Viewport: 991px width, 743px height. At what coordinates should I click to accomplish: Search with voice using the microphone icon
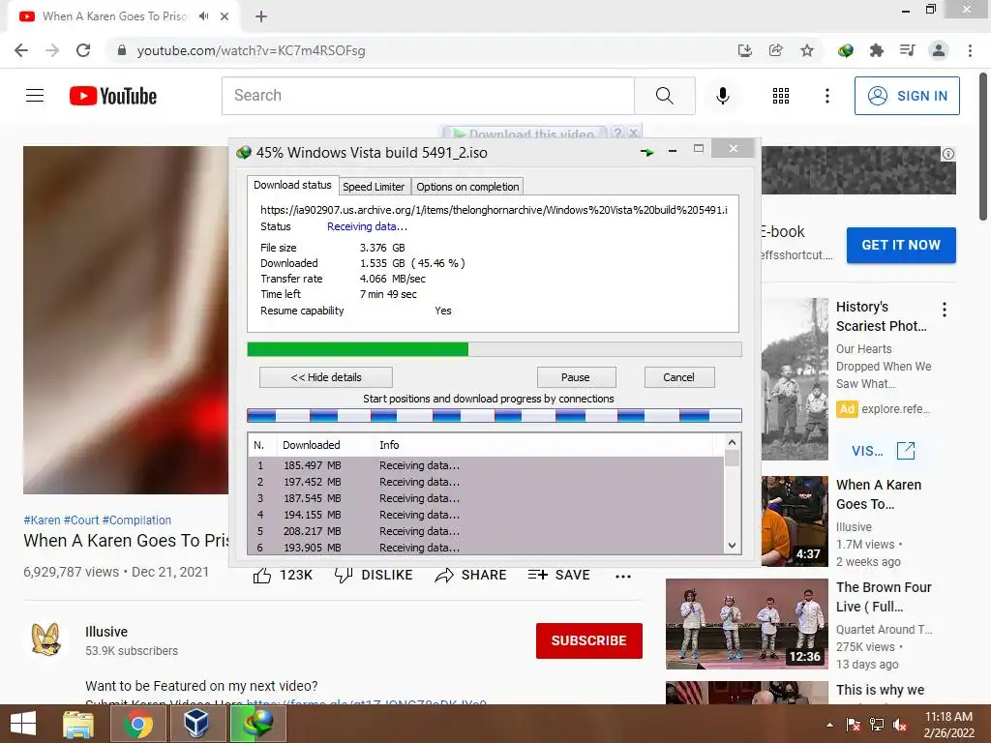[x=722, y=96]
